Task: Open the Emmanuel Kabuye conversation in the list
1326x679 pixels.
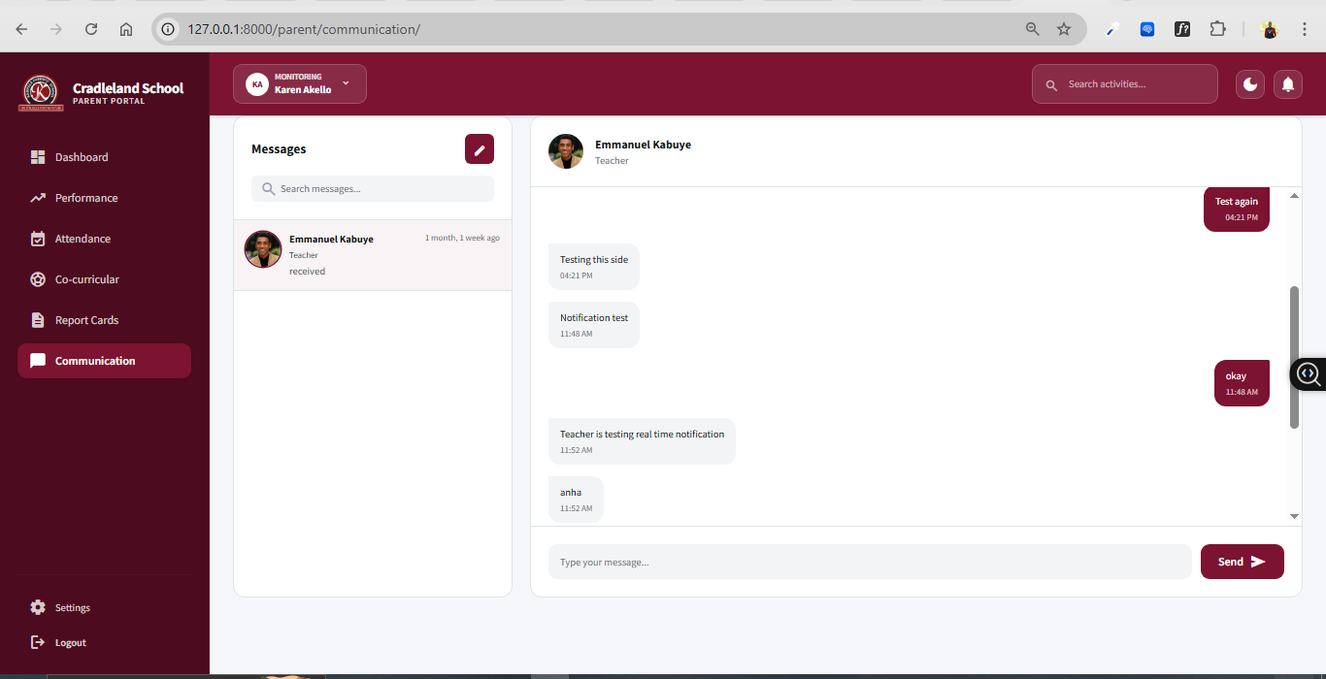Action: coord(373,255)
